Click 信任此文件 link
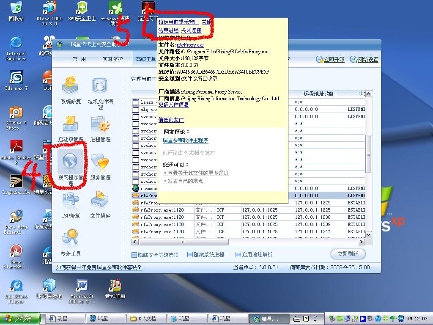433x325 pixels. click(x=171, y=120)
